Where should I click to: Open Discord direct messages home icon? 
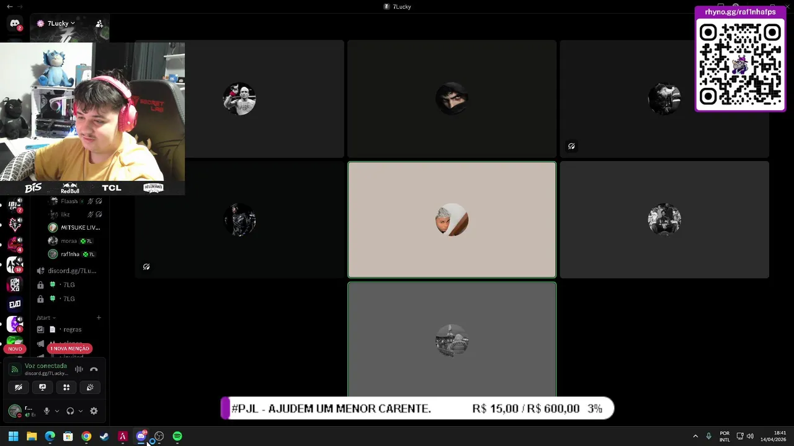point(15,24)
